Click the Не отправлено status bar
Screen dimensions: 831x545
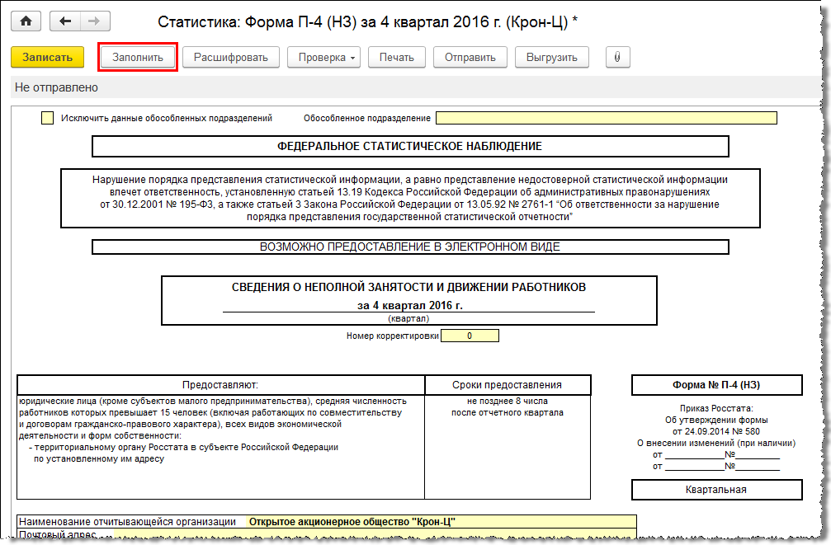coord(416,87)
